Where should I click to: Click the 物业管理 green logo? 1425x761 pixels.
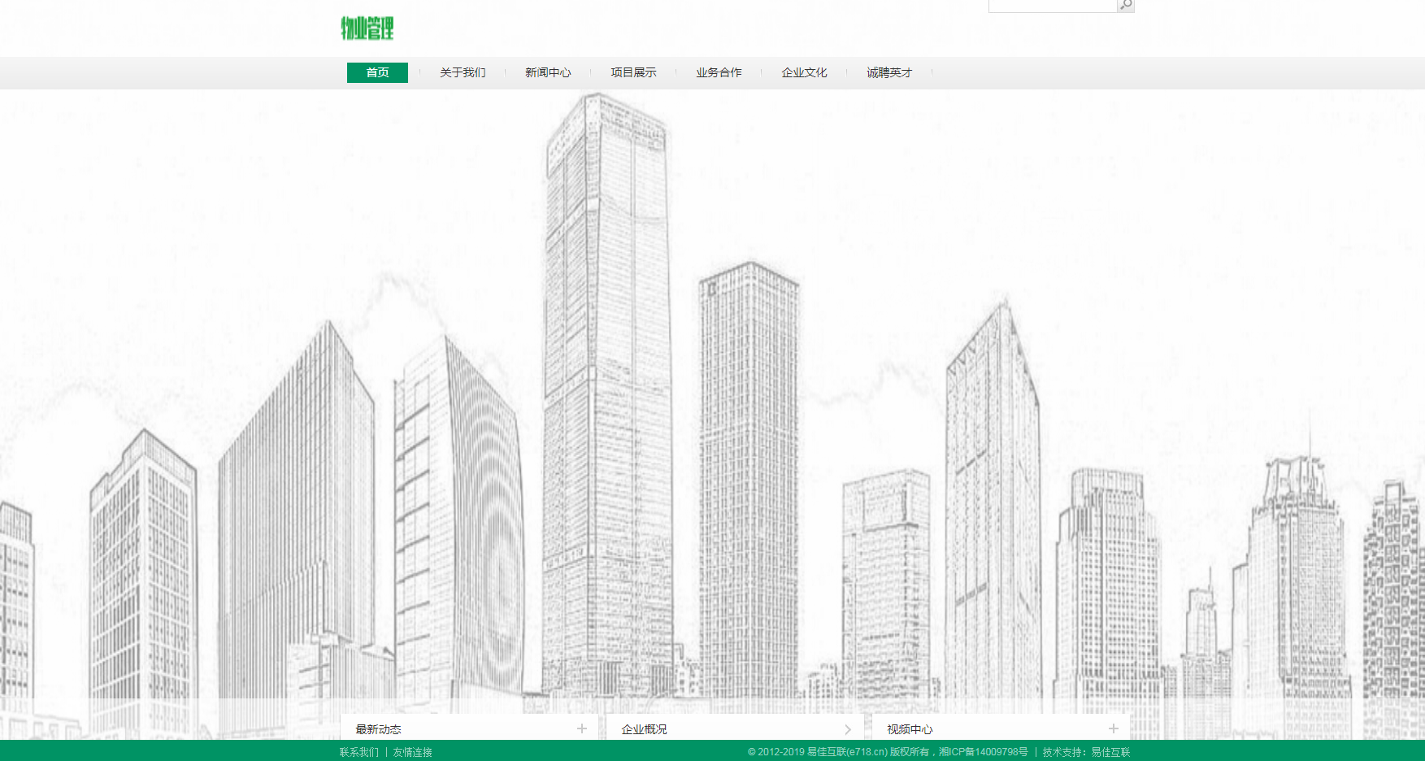click(x=367, y=28)
